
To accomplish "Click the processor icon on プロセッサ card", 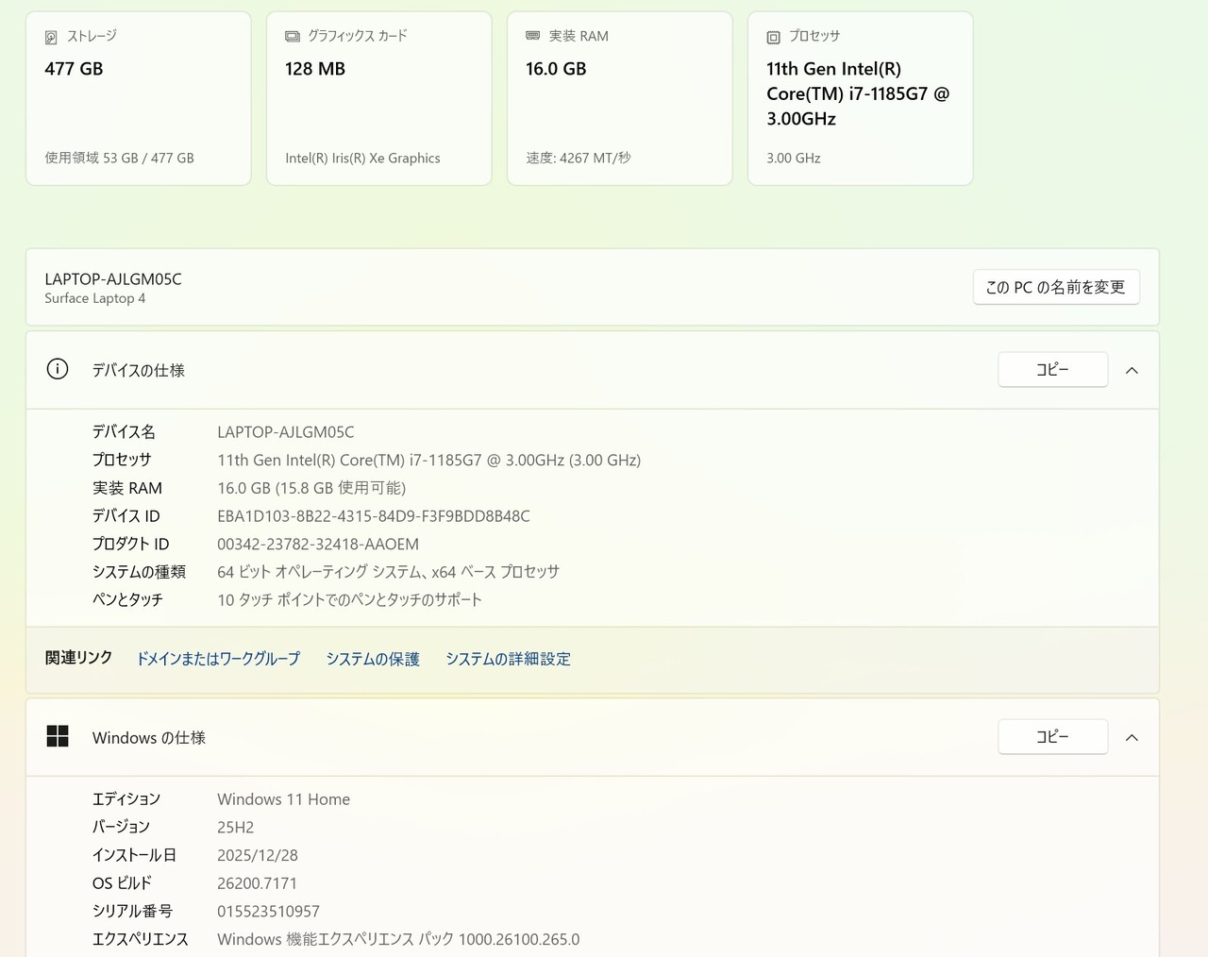I will point(774,37).
